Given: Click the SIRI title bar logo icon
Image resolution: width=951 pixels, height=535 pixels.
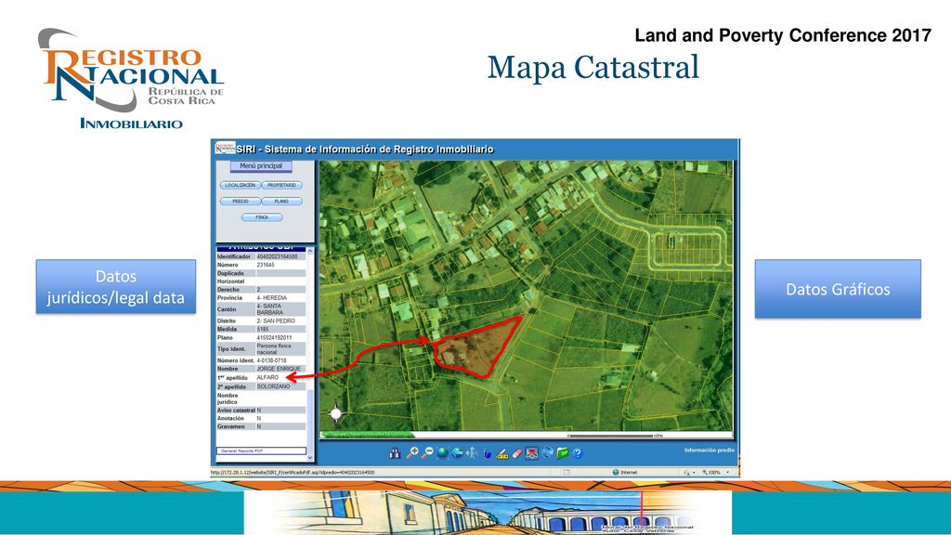Looking at the screenshot, I should coord(225,149).
